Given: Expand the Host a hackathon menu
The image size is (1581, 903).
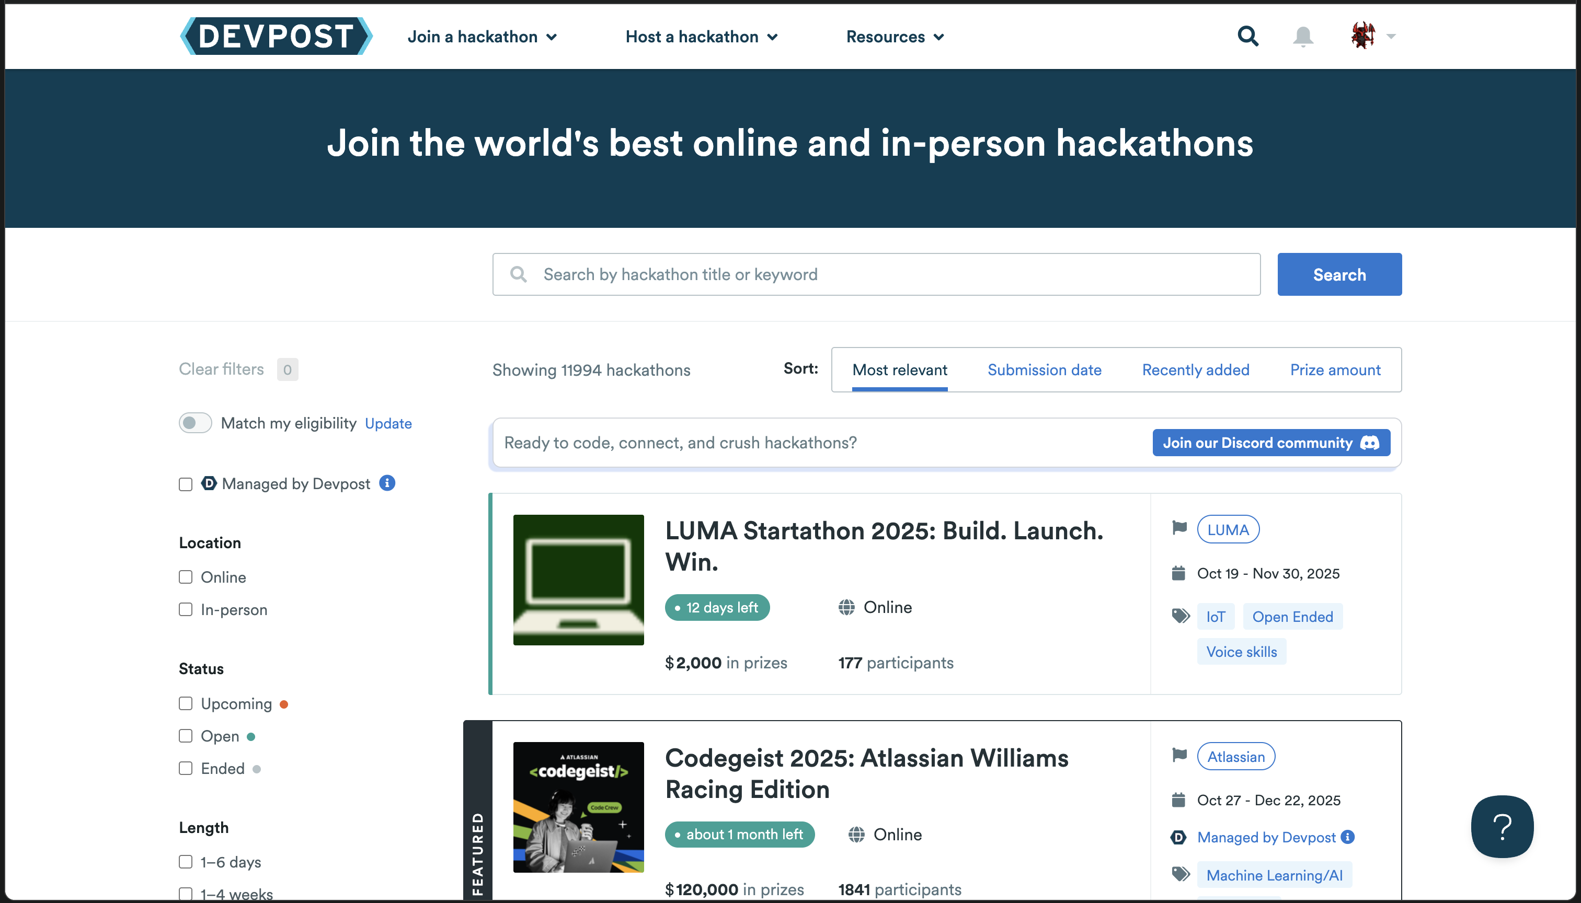Looking at the screenshot, I should pos(702,37).
